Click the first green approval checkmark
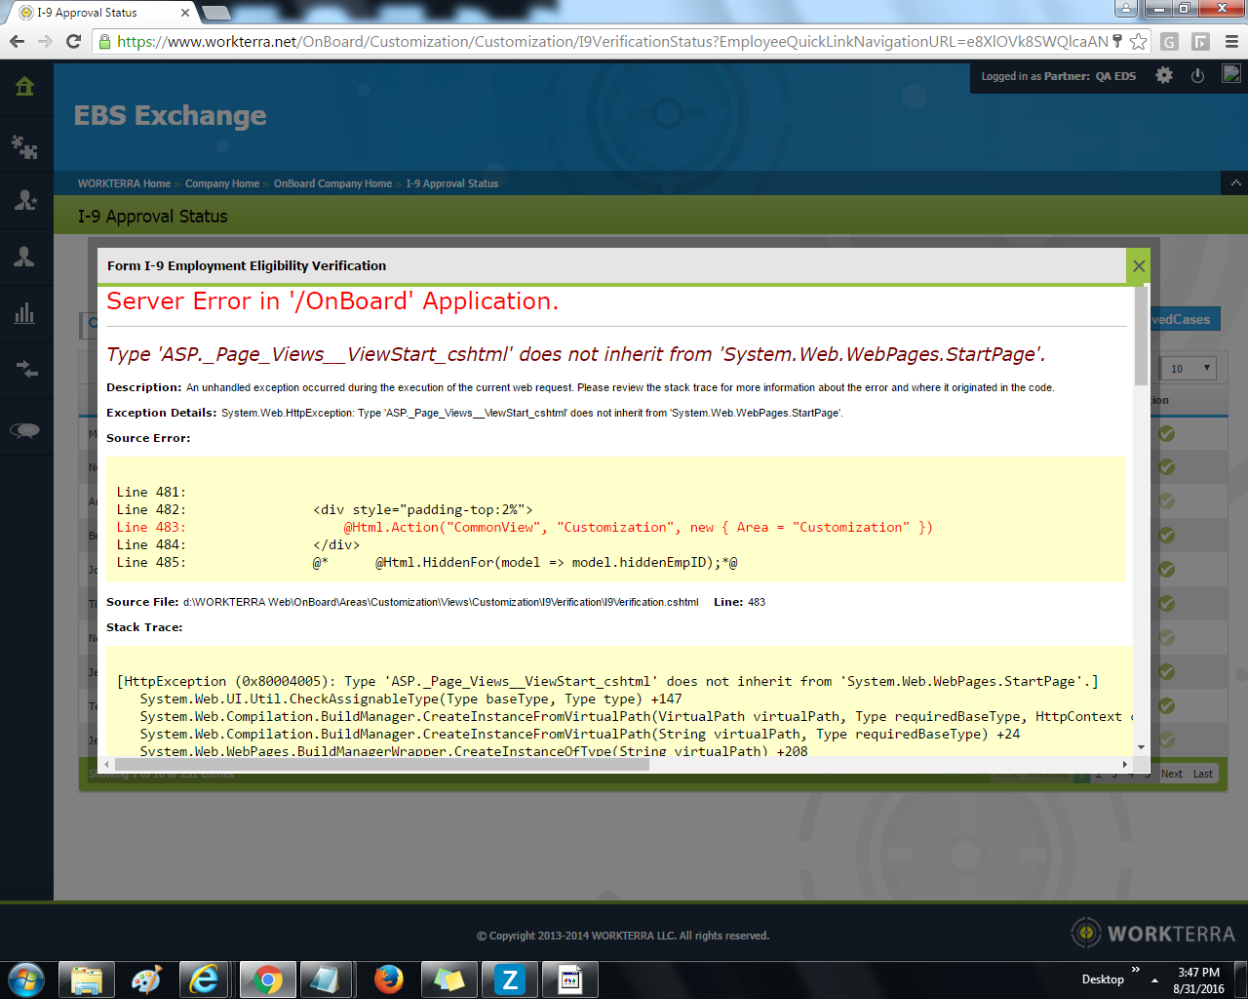The height and width of the screenshot is (999, 1248). tap(1166, 434)
